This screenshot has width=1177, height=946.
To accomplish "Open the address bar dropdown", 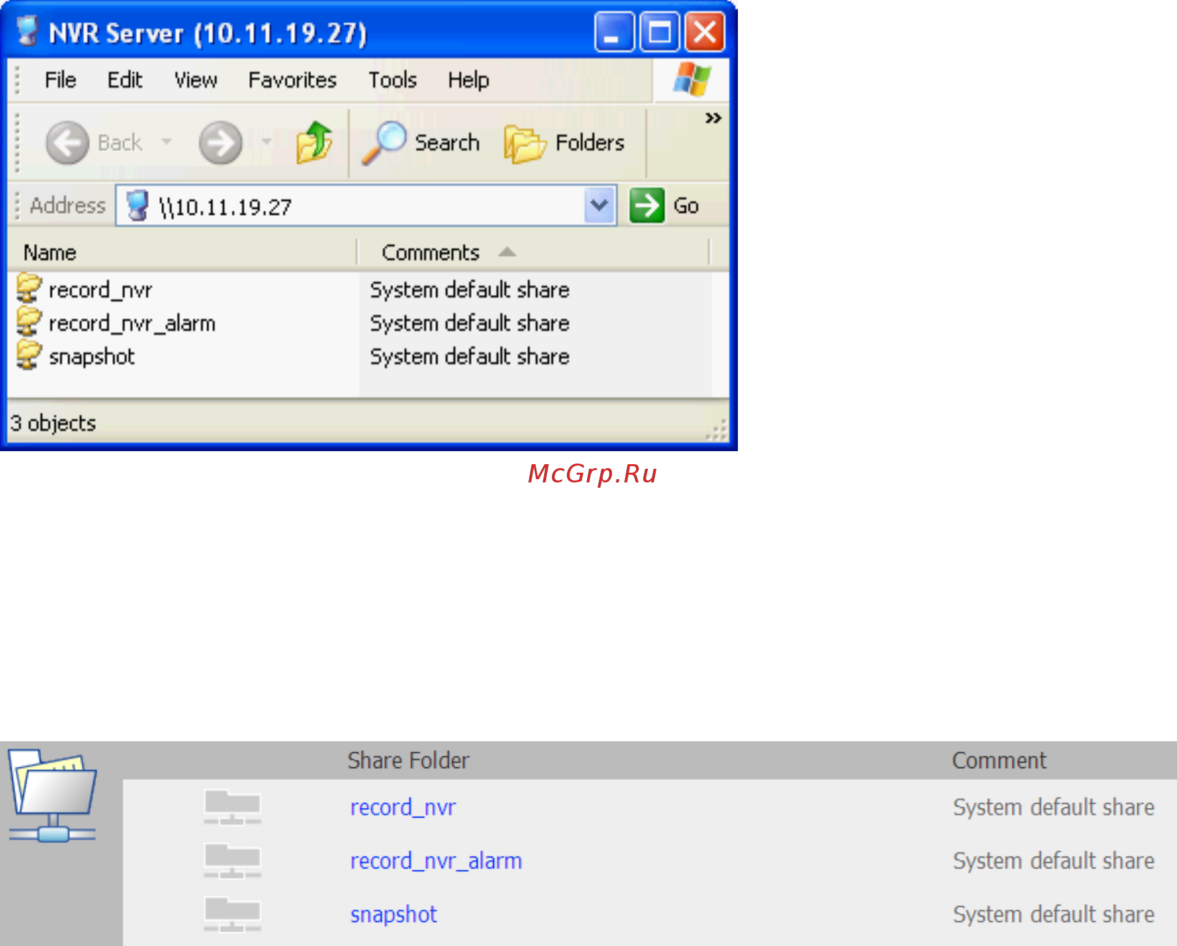I will pyautogui.click(x=599, y=205).
